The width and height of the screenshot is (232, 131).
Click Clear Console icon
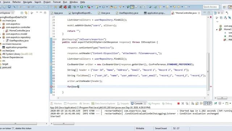point(192,103)
